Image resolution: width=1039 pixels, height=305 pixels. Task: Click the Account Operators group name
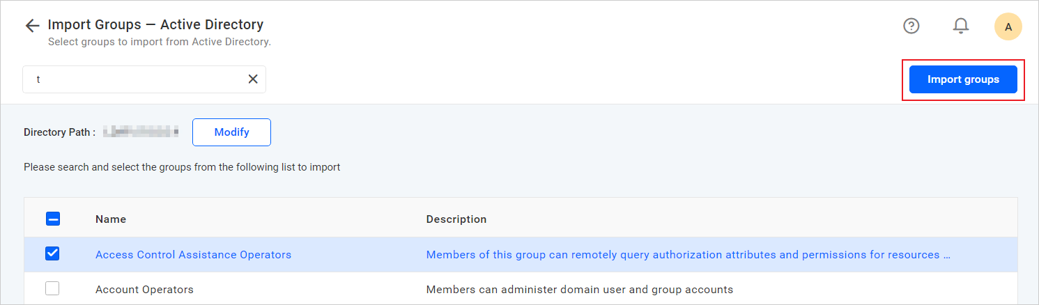144,289
